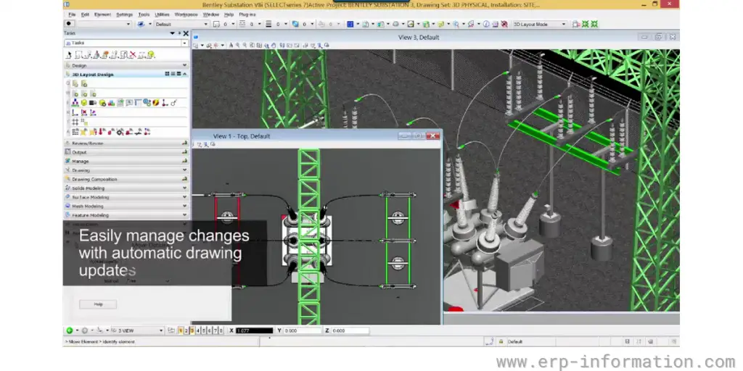Toggle view 3 button in view group
The width and height of the screenshot is (743, 371).
(x=192, y=330)
